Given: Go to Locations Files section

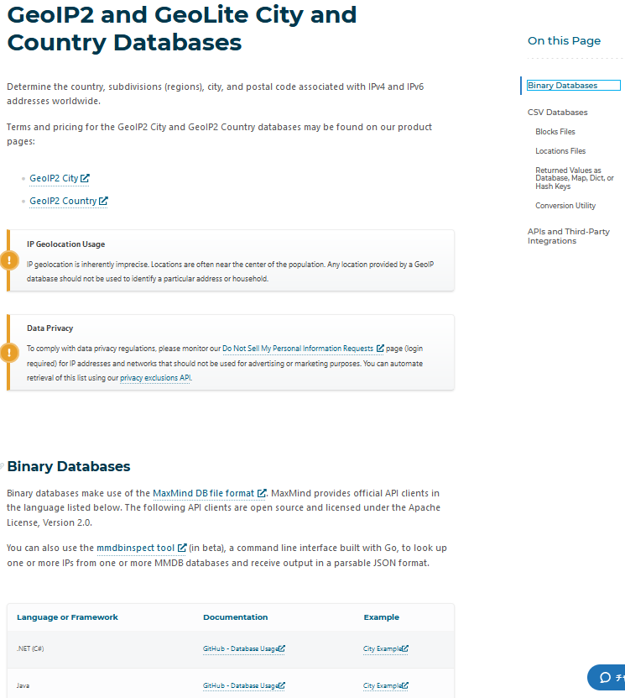Looking at the screenshot, I should [560, 151].
